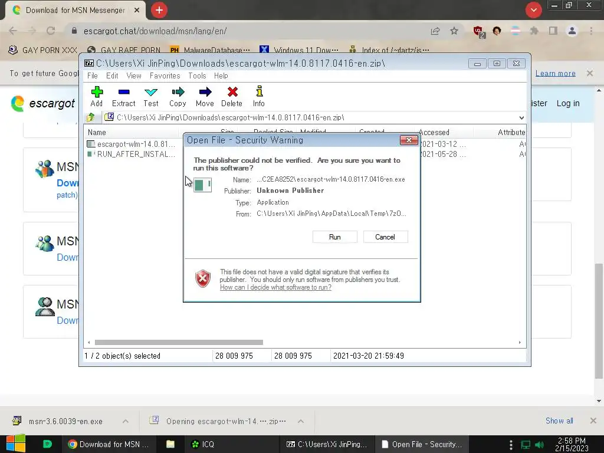This screenshot has width=604, height=453.
Task: Select the RUN_AFTER_INSTAL... file row
Action: click(132, 154)
